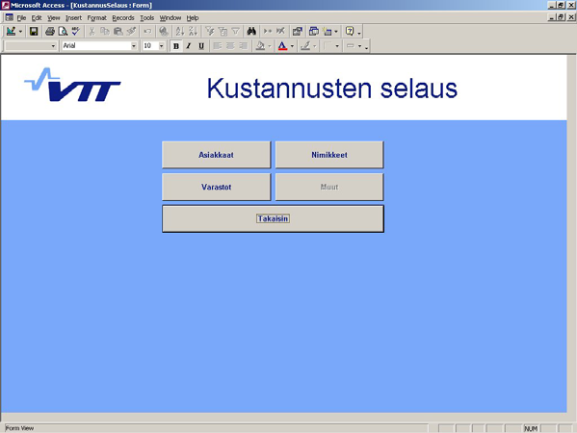Screen dimensions: 577x433
Task: Open Print Preview magnifier icon
Action: point(63,32)
